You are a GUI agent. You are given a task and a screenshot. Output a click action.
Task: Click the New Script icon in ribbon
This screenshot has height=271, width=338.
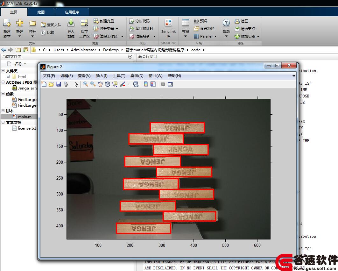pos(7,23)
